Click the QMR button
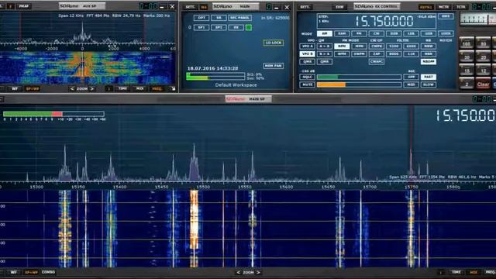 pos(325,62)
